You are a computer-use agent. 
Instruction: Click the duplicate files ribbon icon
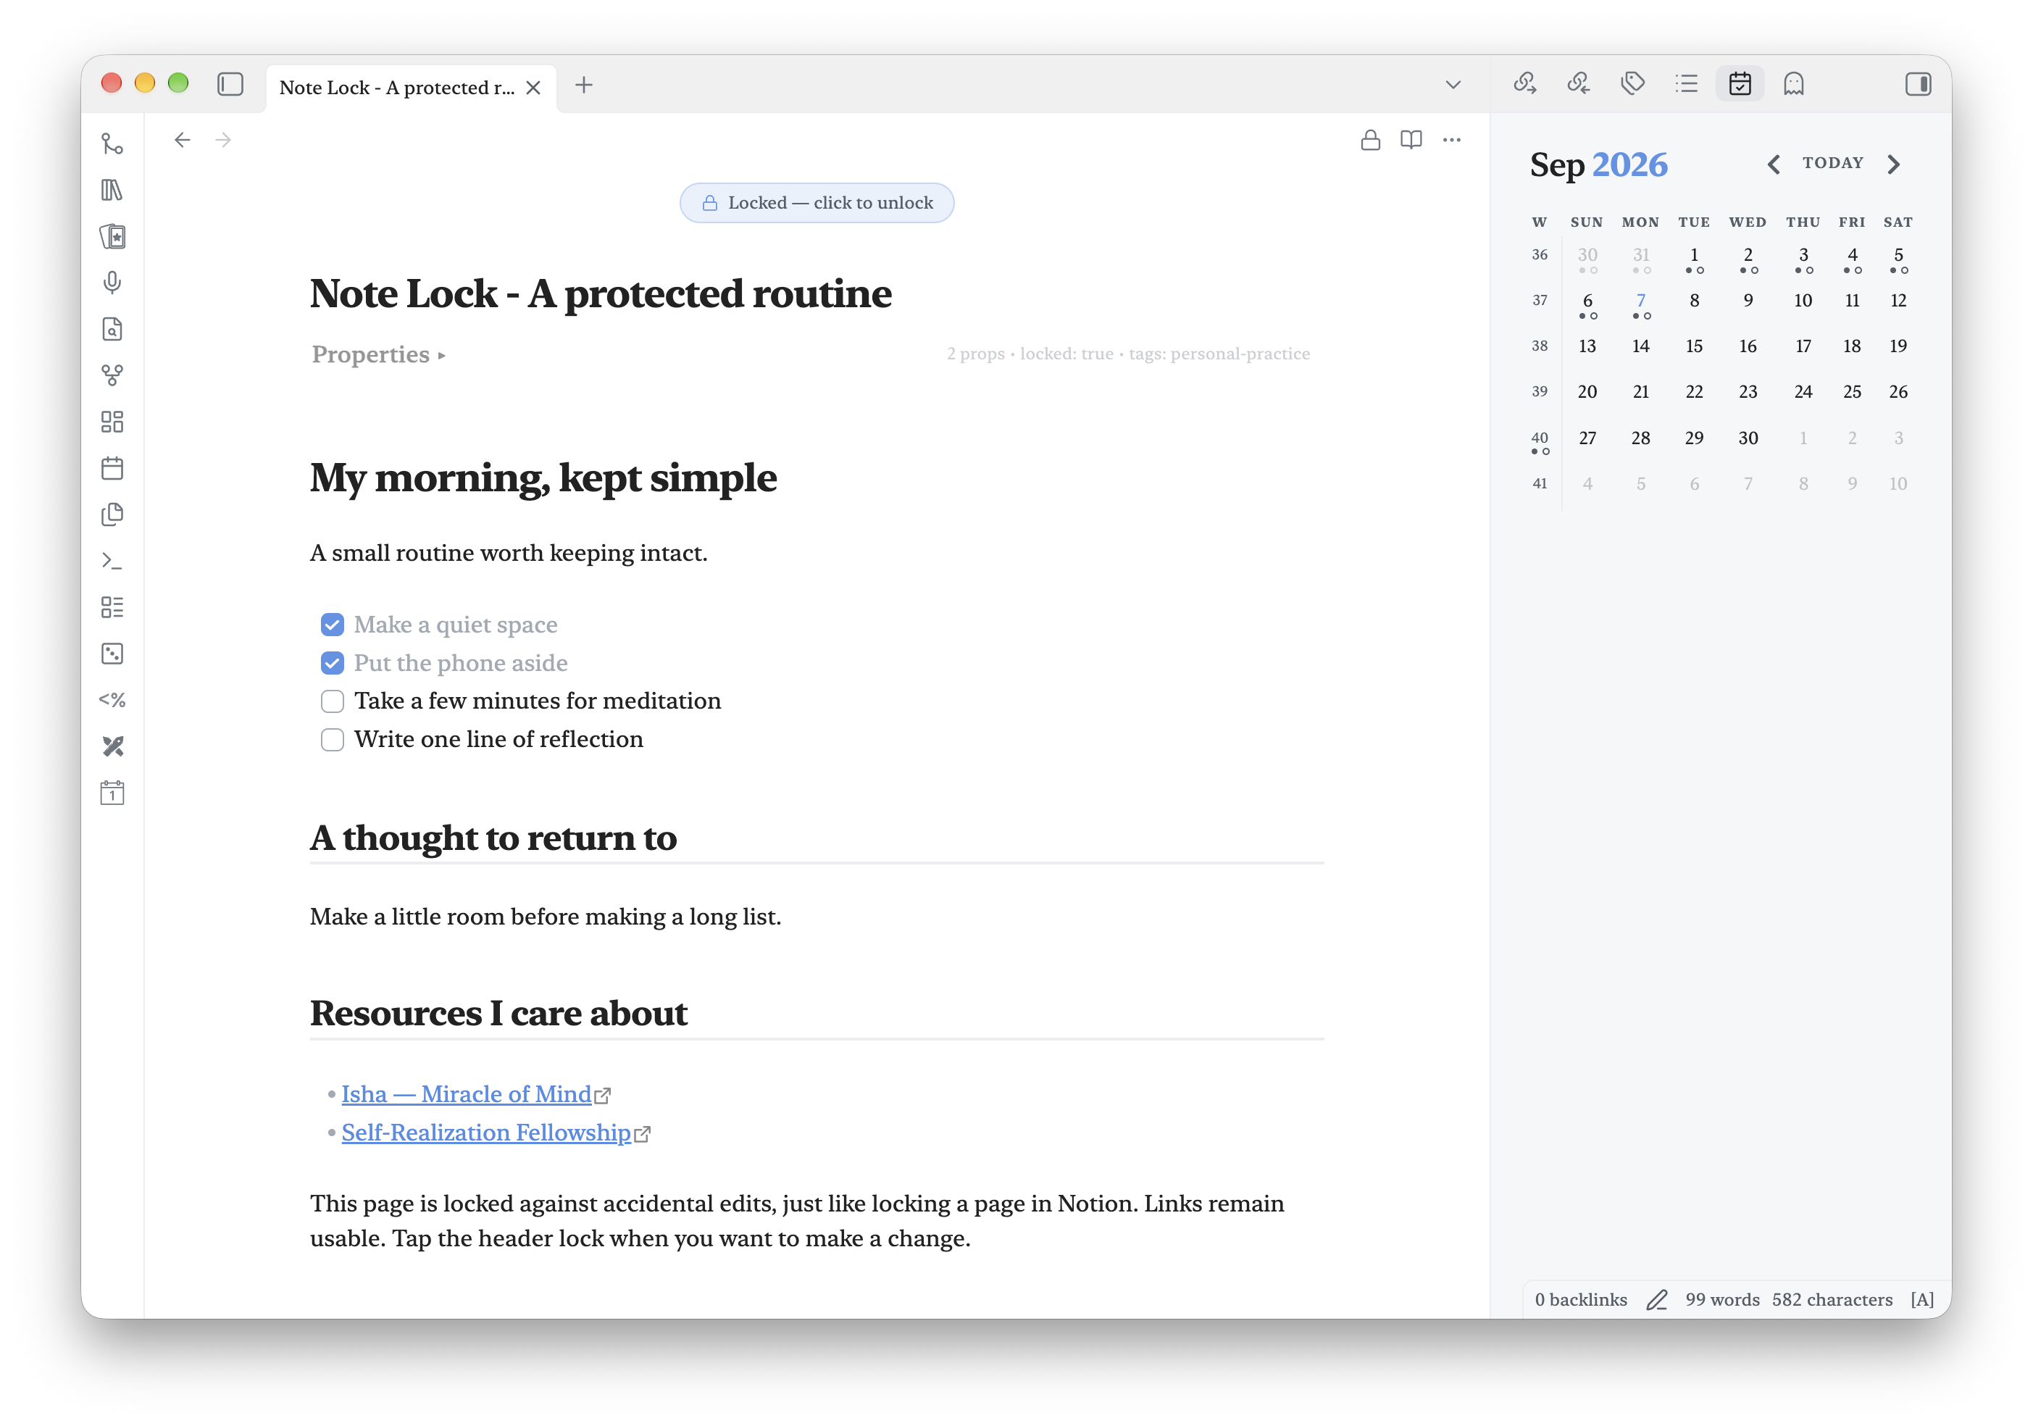tap(112, 514)
